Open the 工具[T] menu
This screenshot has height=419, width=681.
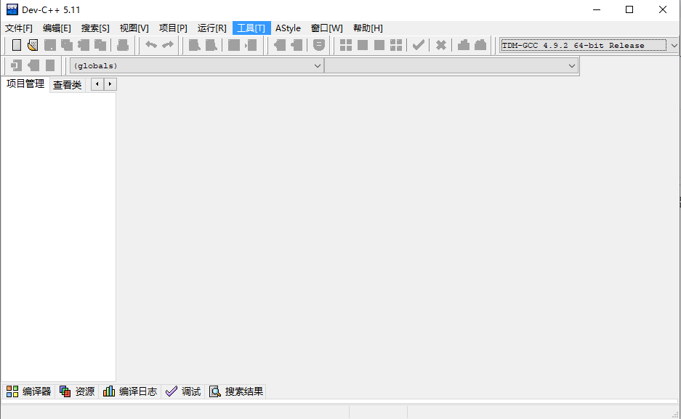[x=251, y=28]
